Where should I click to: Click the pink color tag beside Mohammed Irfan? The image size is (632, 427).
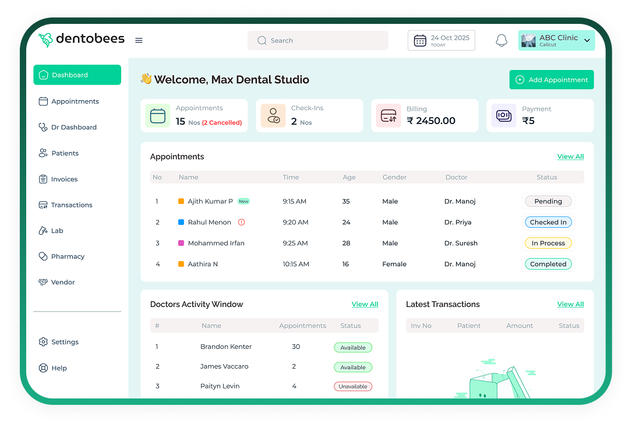[x=181, y=244]
